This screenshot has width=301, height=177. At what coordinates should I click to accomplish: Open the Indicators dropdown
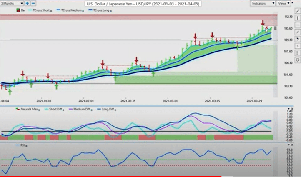tap(262, 3)
